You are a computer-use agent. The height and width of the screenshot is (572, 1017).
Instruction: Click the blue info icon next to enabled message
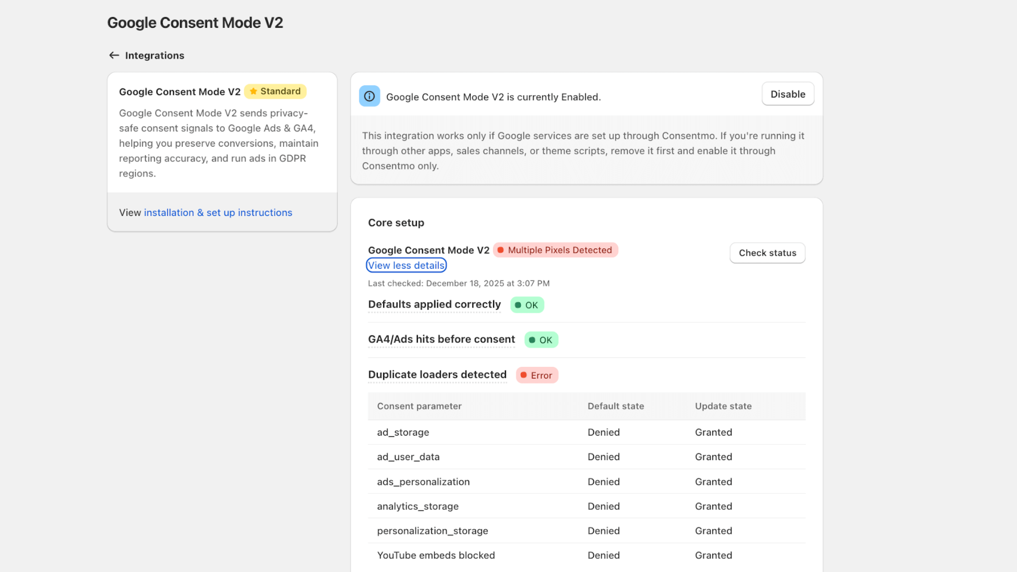tap(369, 96)
